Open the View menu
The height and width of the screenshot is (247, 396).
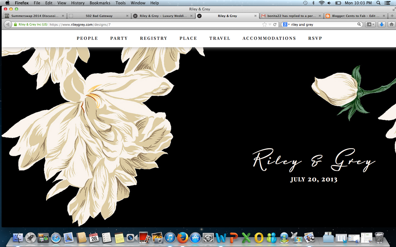[62, 3]
